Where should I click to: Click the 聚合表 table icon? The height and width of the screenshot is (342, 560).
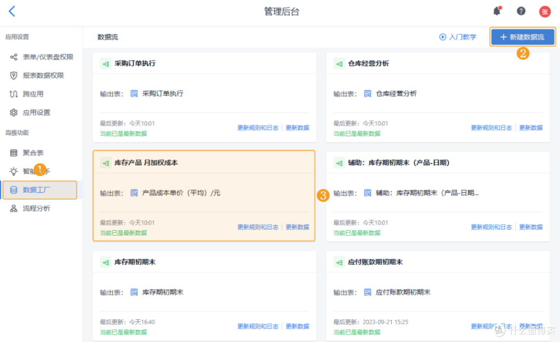[13, 153]
